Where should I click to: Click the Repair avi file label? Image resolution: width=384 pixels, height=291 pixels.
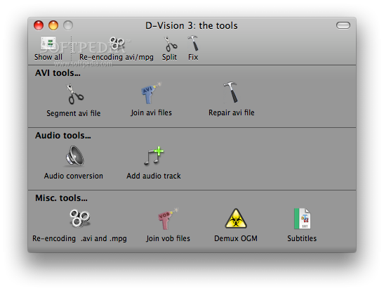coord(232,112)
